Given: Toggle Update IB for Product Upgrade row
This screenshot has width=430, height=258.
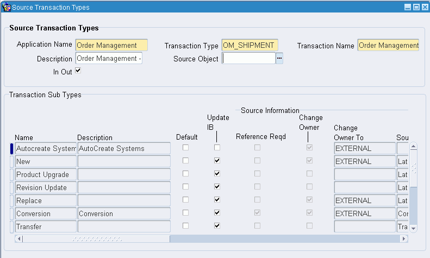Looking at the screenshot, I should point(217,174).
